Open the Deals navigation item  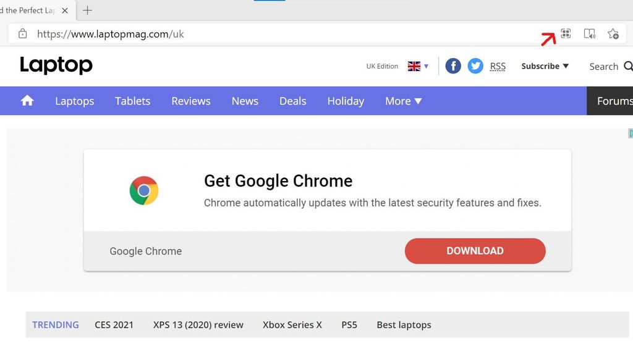pyautogui.click(x=292, y=101)
